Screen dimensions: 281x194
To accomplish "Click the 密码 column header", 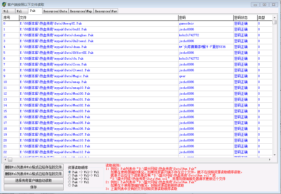I will tap(206, 18).
